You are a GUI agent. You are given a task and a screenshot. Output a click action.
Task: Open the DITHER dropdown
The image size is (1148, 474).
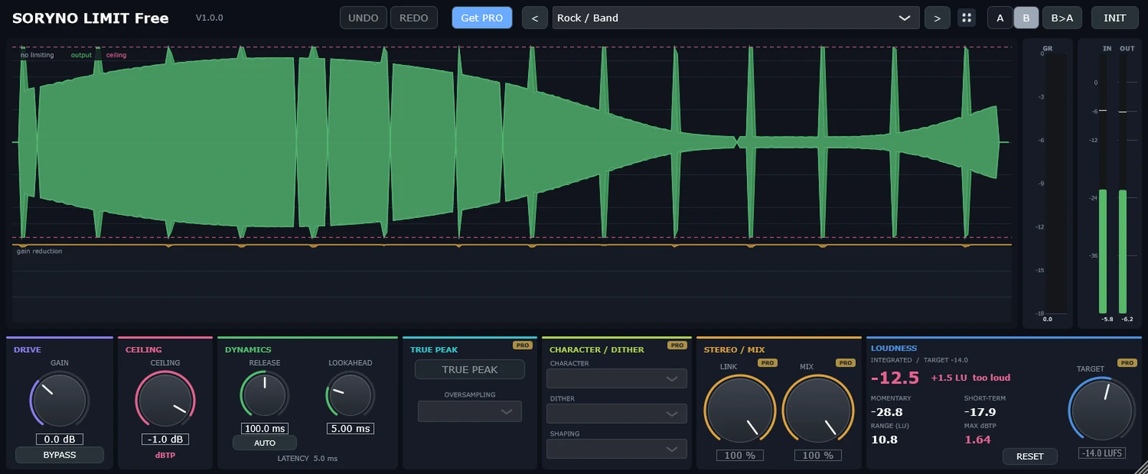pyautogui.click(x=617, y=414)
